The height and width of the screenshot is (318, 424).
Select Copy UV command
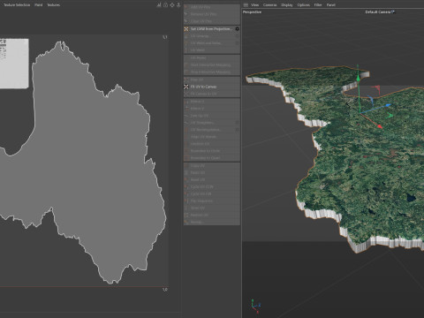click(212, 166)
